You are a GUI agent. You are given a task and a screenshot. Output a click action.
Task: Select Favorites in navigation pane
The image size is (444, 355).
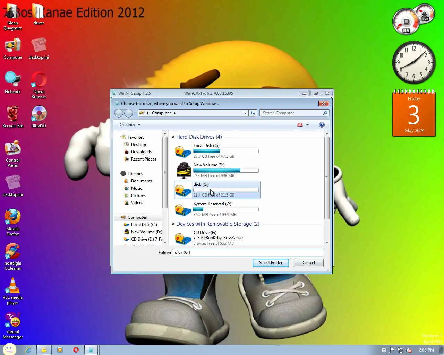click(x=136, y=137)
